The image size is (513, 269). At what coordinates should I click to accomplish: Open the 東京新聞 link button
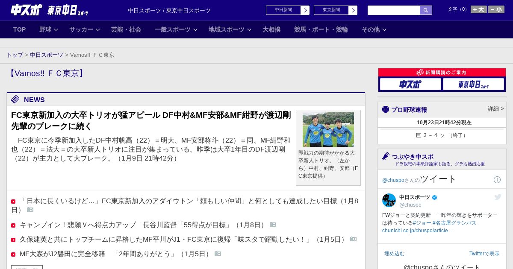(331, 10)
